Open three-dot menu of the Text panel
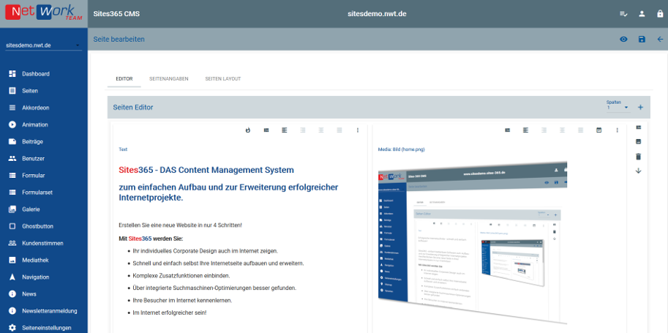 click(x=358, y=130)
